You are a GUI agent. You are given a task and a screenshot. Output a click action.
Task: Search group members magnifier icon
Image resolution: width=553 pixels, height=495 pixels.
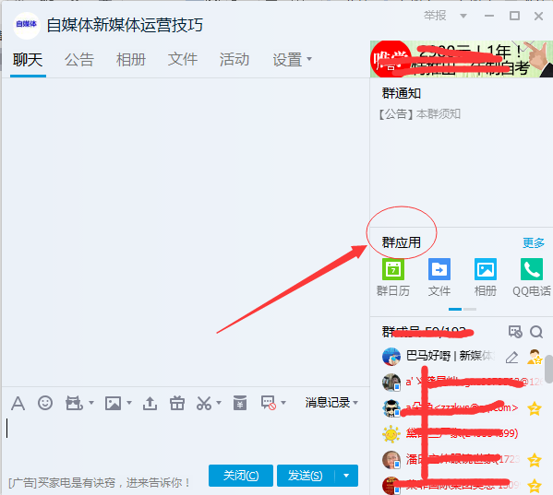pos(536,332)
